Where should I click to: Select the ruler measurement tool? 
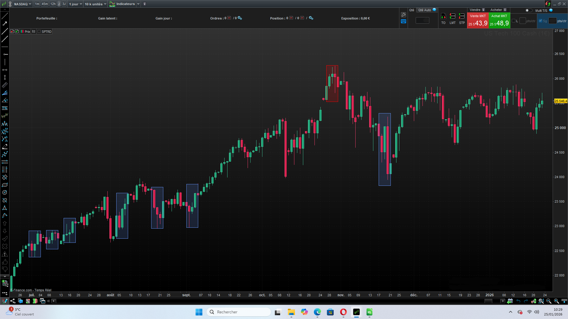pos(5,85)
